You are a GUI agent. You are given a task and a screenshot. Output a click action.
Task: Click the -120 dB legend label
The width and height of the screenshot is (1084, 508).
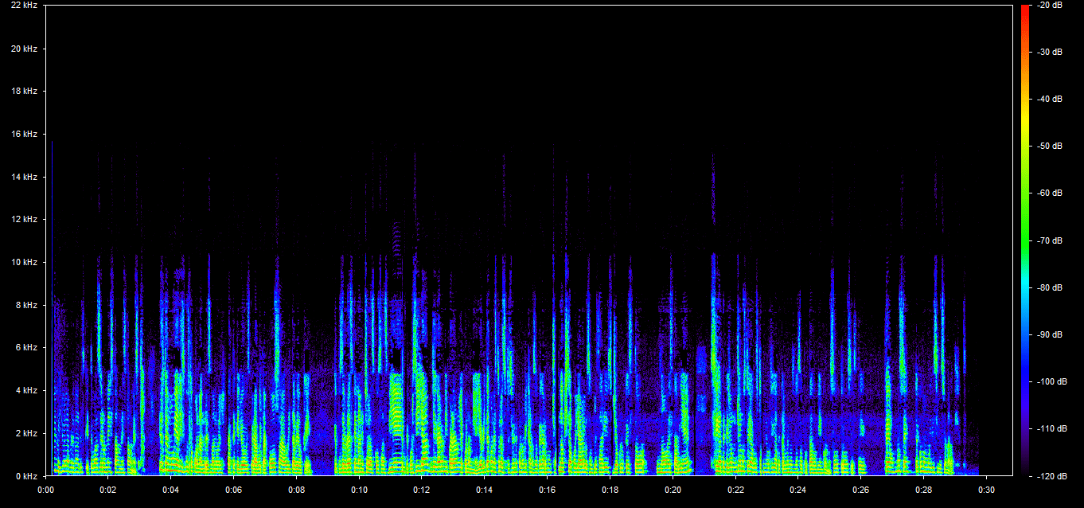pos(1049,476)
